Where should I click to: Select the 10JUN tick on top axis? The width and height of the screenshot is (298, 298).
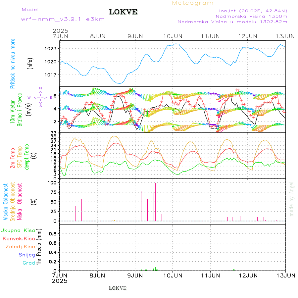(x=173, y=36)
